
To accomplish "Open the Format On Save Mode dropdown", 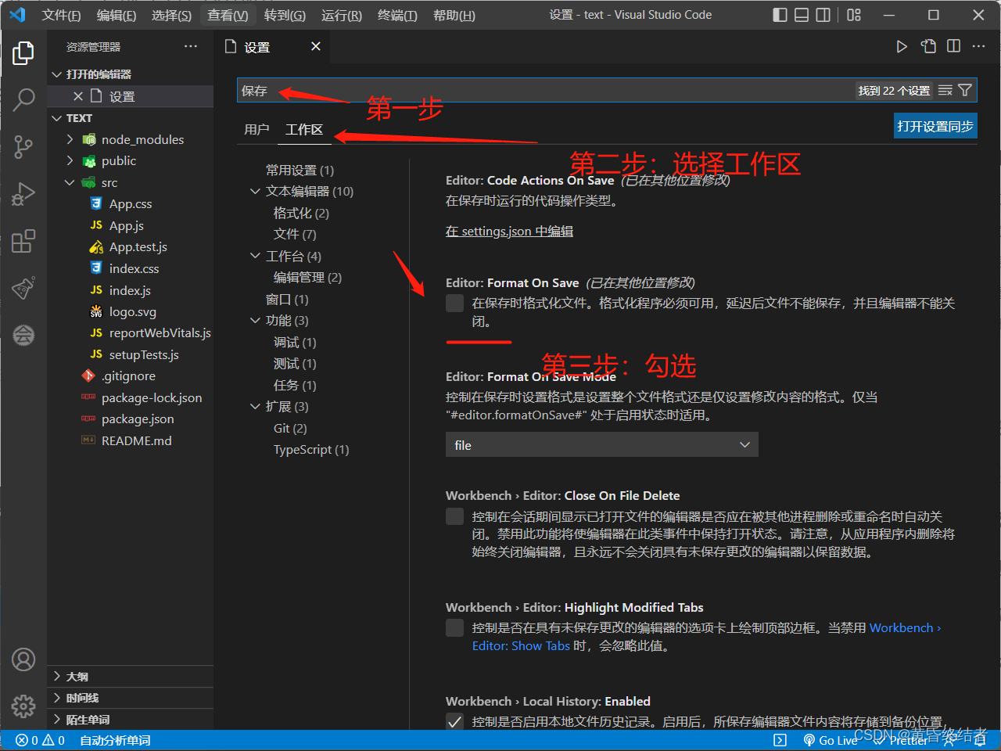I will point(601,444).
